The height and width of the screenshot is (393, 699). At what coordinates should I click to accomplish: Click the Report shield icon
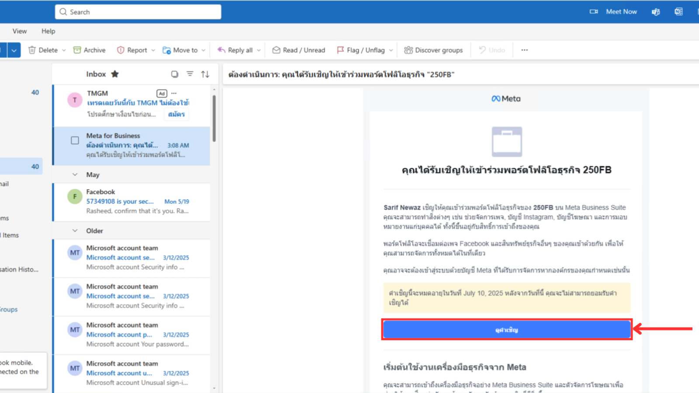121,50
